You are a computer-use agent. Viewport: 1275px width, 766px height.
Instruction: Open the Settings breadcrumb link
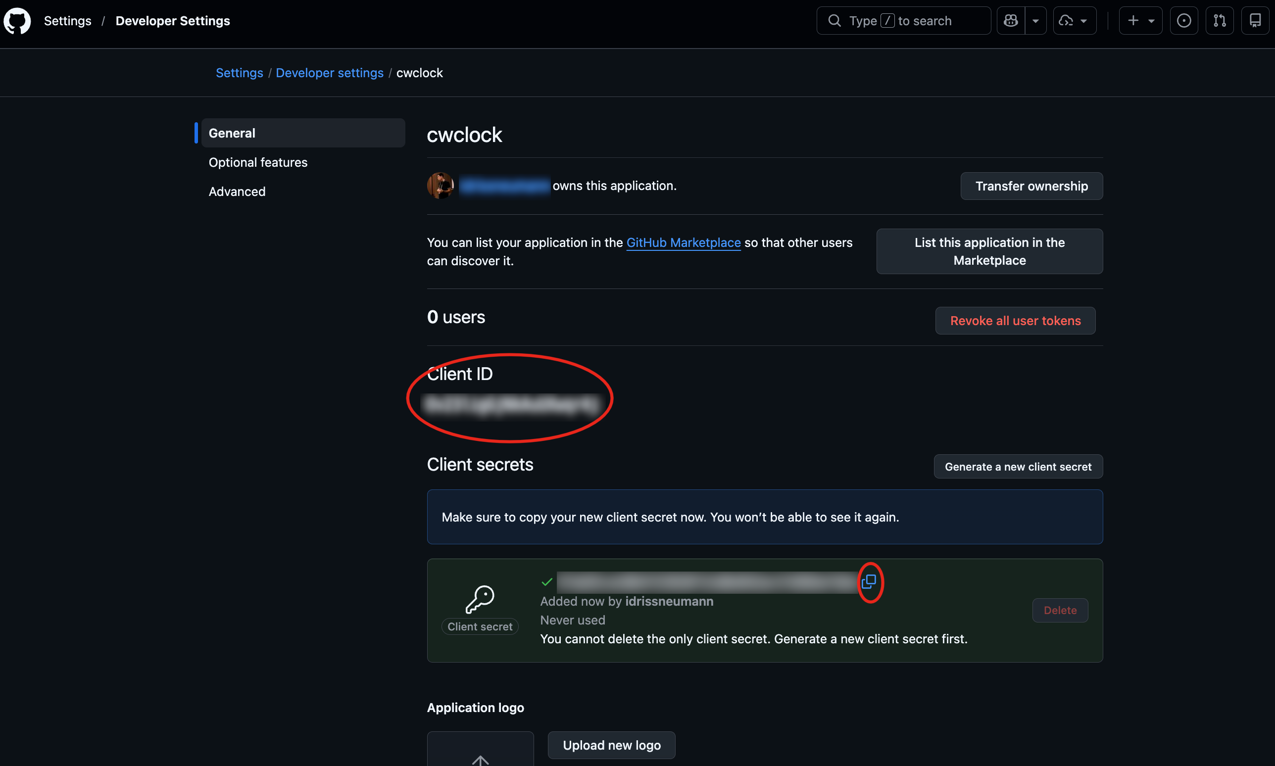pyautogui.click(x=239, y=73)
